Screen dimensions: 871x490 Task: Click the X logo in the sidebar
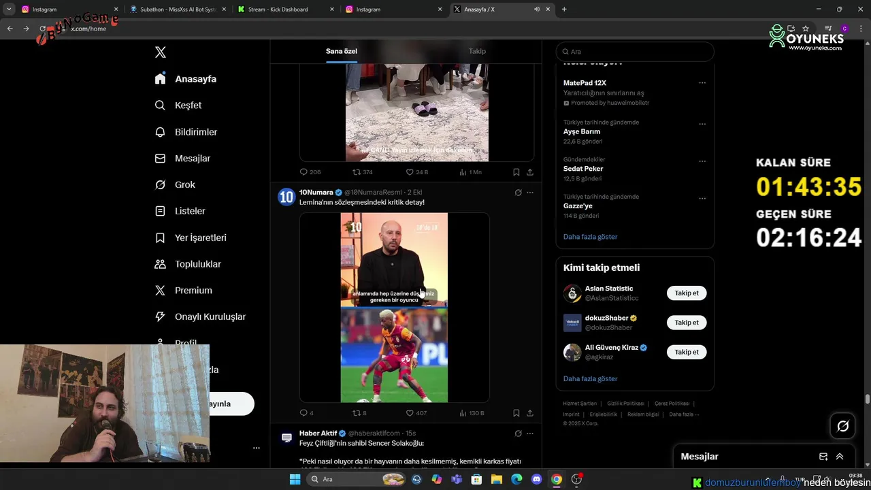pyautogui.click(x=160, y=52)
